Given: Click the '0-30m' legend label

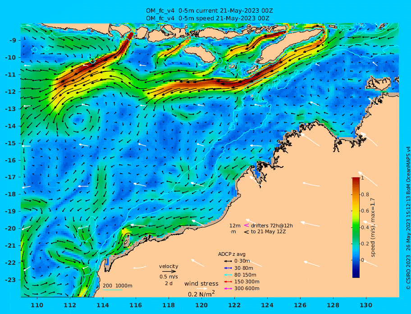Looking at the screenshot, I should [x=242, y=261].
